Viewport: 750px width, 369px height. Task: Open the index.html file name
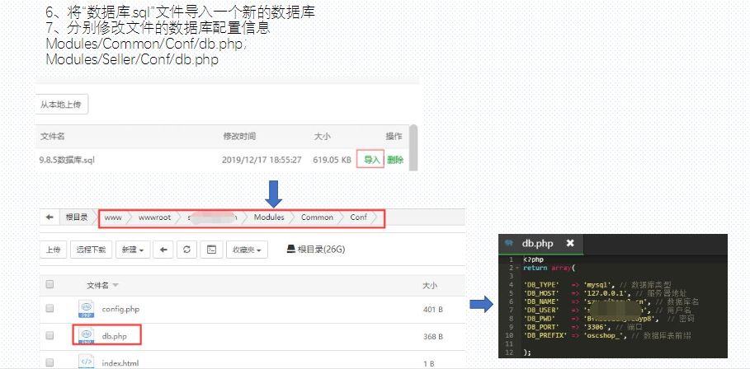120,362
